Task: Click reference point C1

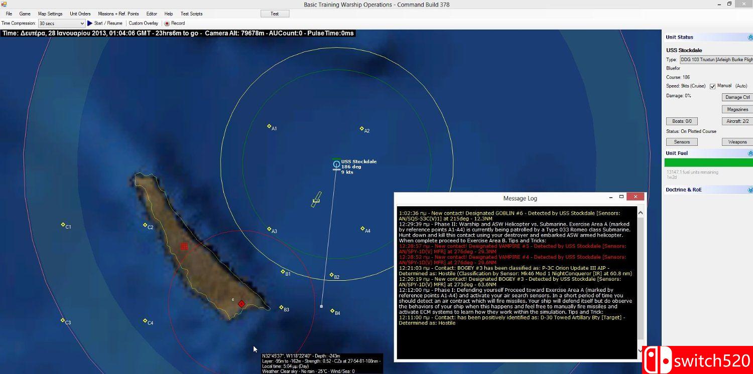Action: point(63,225)
